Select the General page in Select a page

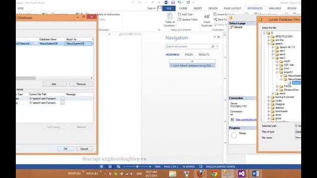pos(238,27)
